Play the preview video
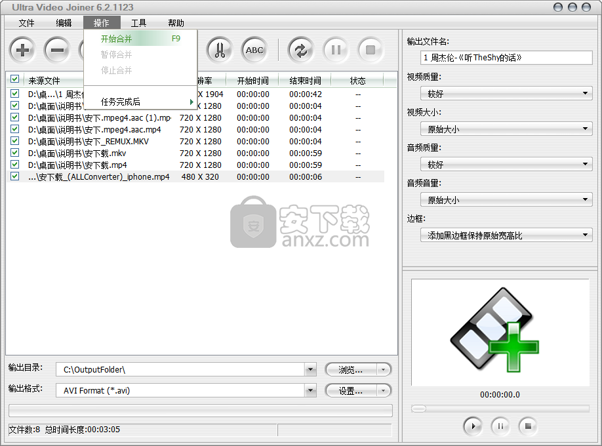This screenshot has width=602, height=446. pos(473,426)
